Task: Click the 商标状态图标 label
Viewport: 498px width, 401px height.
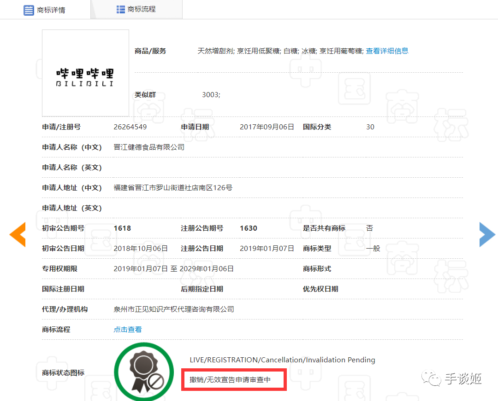Action: coord(63,373)
